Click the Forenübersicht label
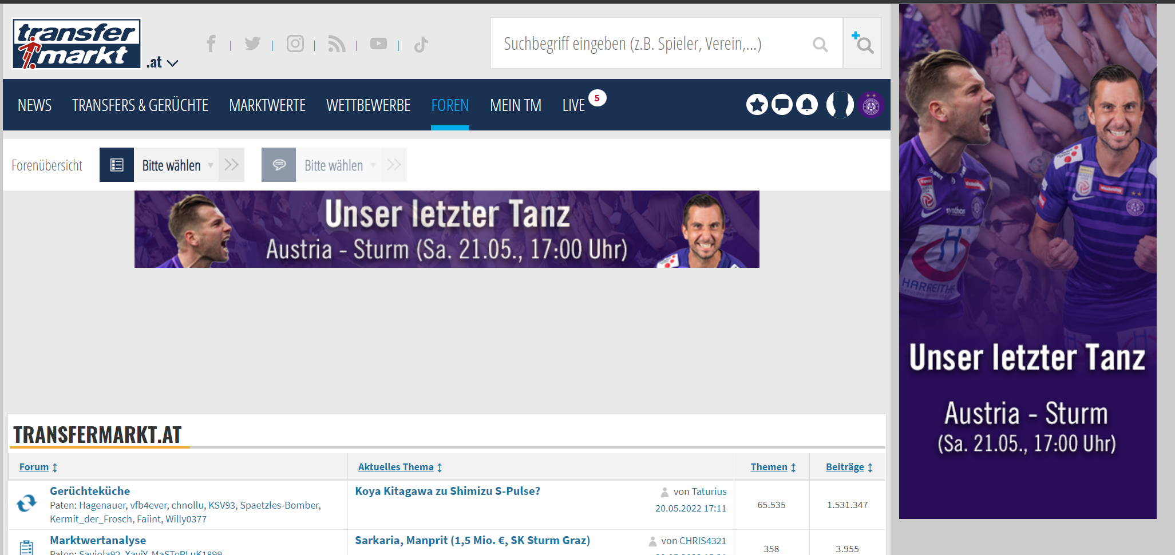The width and height of the screenshot is (1175, 555). 47,165
